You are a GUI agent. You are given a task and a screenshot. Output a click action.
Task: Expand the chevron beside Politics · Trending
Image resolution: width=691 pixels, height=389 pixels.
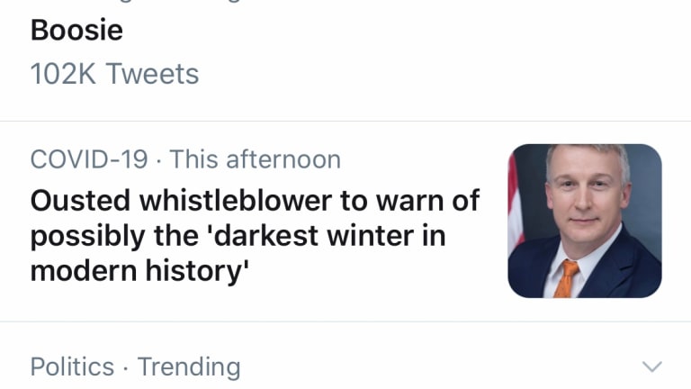651,366
